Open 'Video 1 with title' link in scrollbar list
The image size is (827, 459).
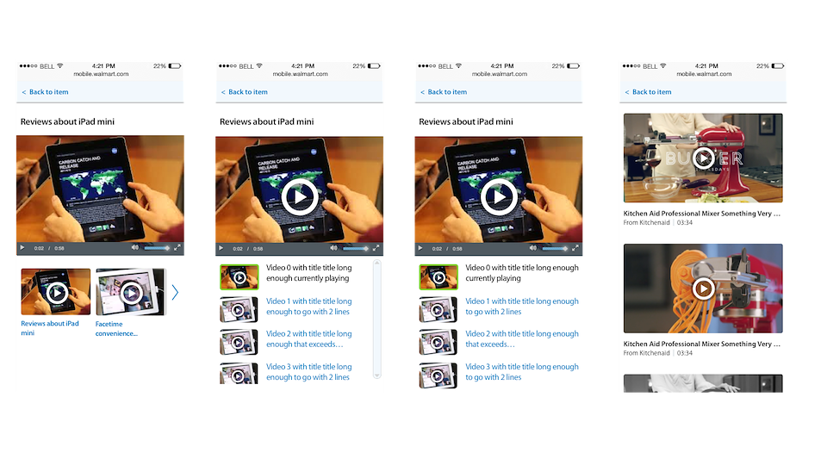(x=308, y=307)
